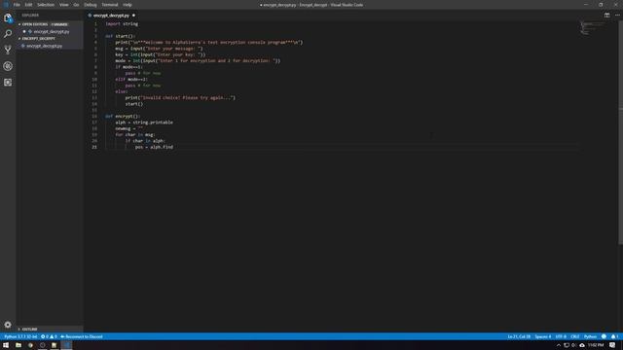Open the Windows Start button
623x350 pixels.
(6, 345)
